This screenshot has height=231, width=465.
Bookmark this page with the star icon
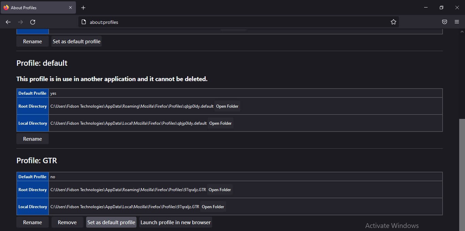click(394, 22)
